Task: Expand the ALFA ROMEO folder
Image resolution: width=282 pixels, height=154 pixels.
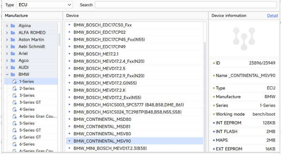Action: [x=7, y=33]
